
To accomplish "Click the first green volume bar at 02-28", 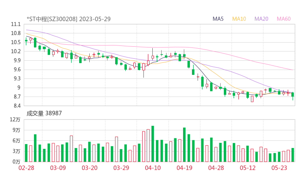I will (x=26, y=153).
